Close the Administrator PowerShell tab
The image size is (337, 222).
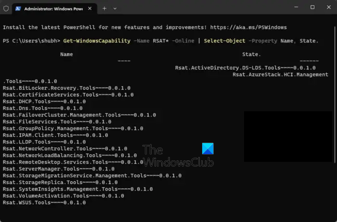coord(90,8)
